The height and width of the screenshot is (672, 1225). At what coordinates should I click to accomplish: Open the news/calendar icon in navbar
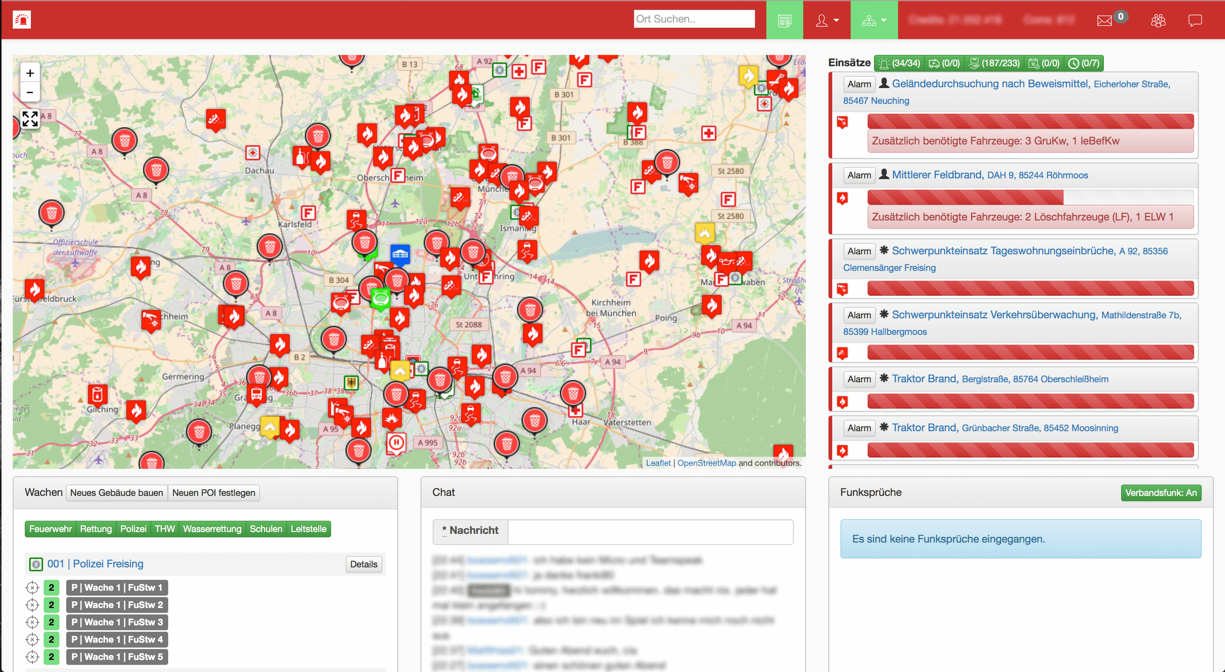click(x=784, y=20)
